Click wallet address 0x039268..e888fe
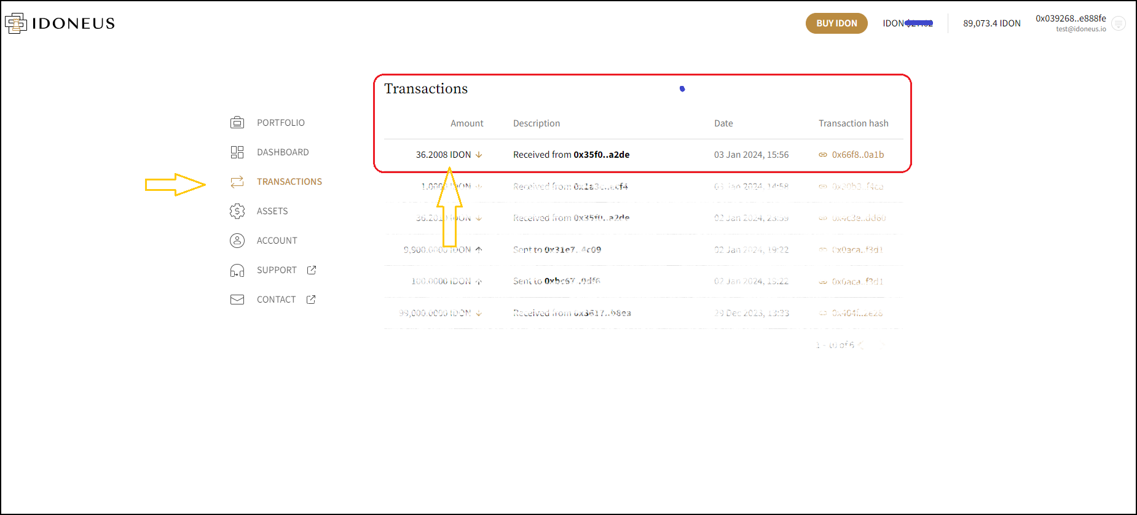The image size is (1137, 515). click(1070, 18)
